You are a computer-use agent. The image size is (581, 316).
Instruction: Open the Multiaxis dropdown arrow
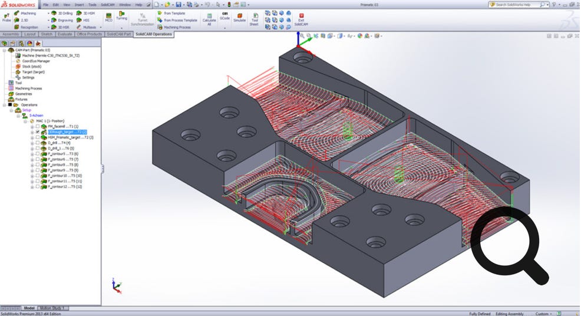pos(100,28)
